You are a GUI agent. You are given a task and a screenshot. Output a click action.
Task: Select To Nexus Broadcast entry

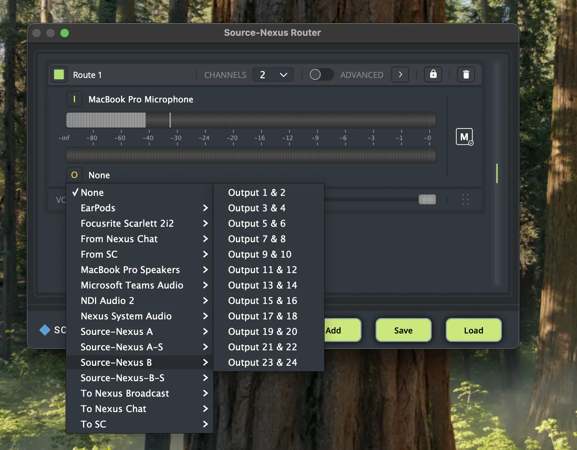tap(140, 393)
